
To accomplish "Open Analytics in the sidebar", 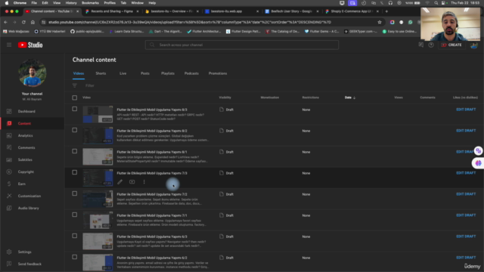I will (x=25, y=135).
